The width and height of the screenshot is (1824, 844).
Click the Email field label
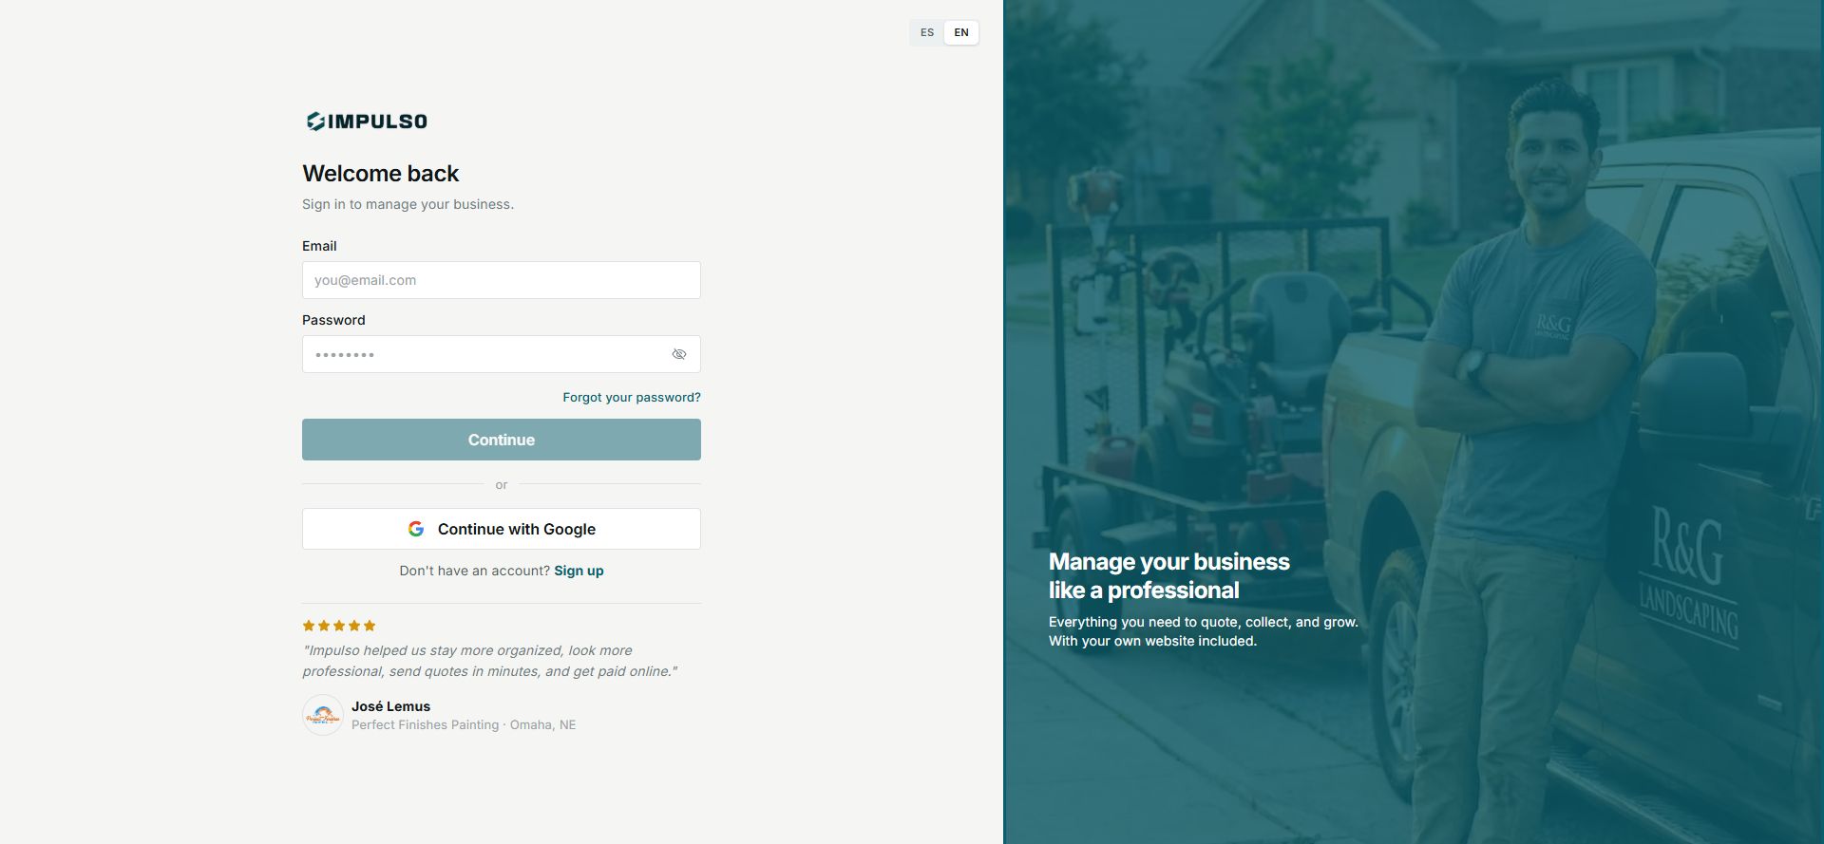pos(319,246)
